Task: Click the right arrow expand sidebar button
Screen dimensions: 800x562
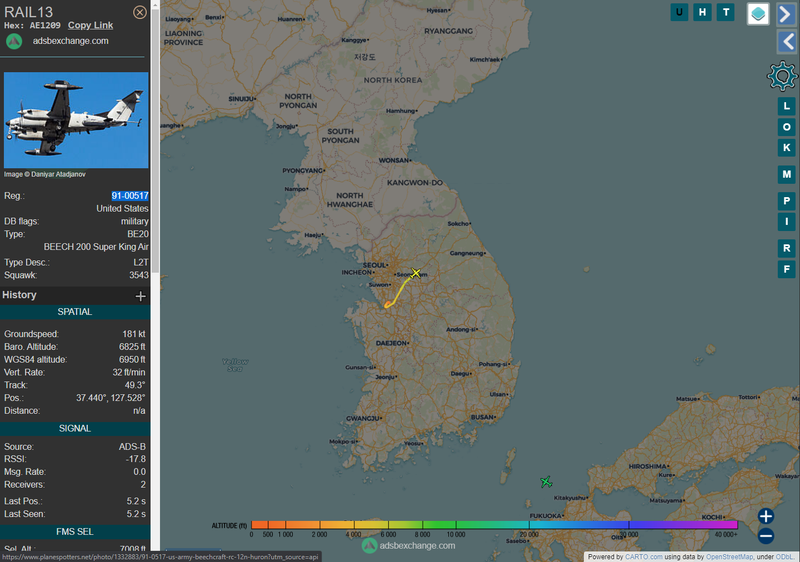Action: pos(786,14)
